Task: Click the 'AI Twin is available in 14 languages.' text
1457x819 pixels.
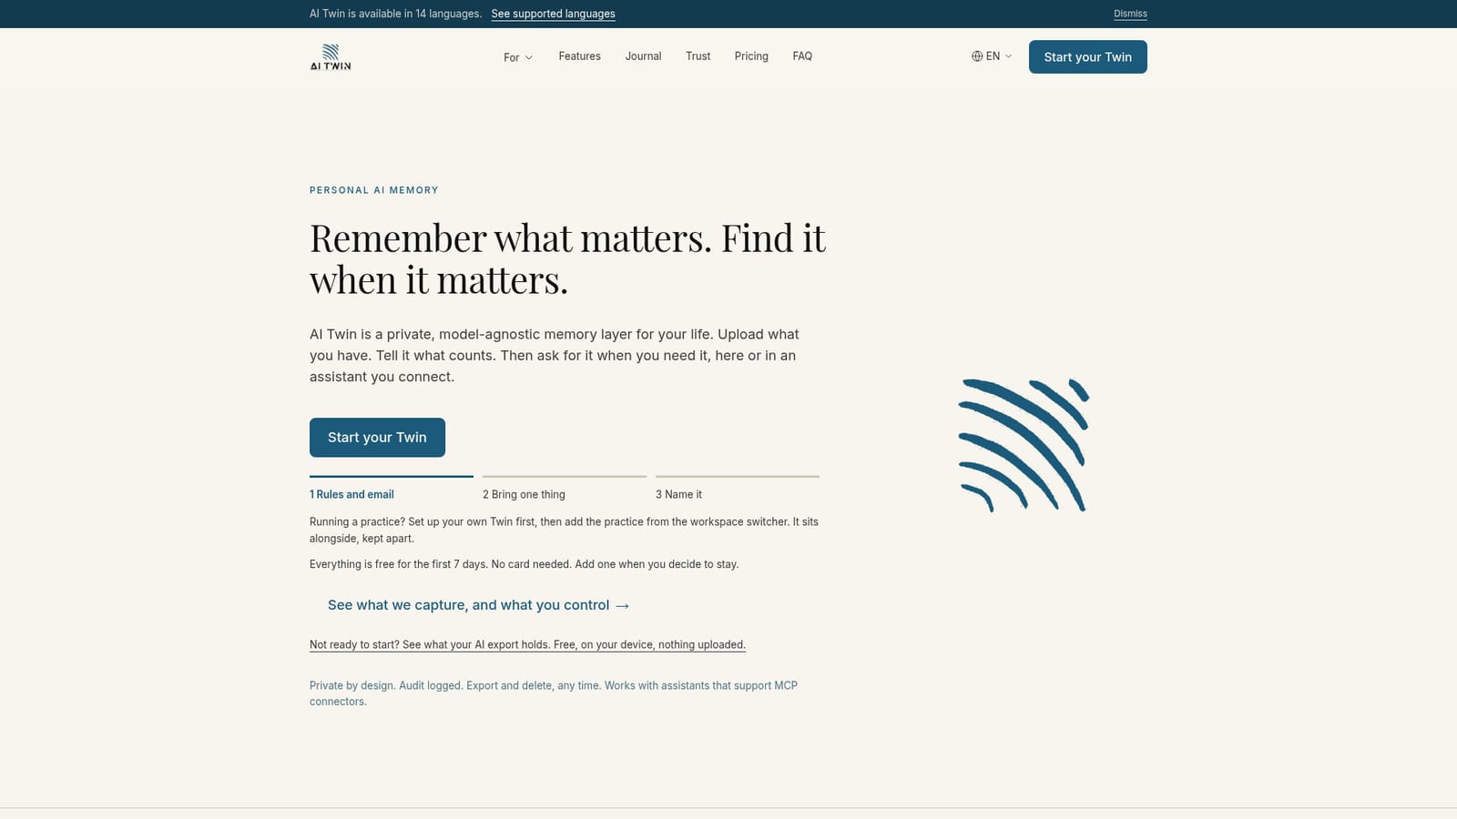Action: [396, 14]
